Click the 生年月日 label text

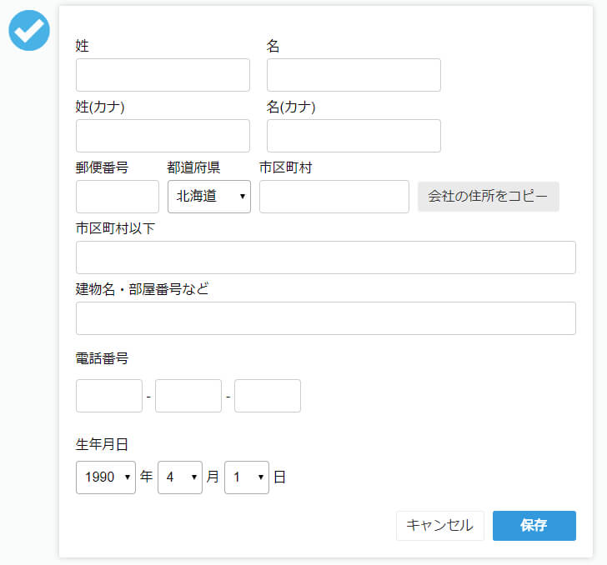coord(102,444)
